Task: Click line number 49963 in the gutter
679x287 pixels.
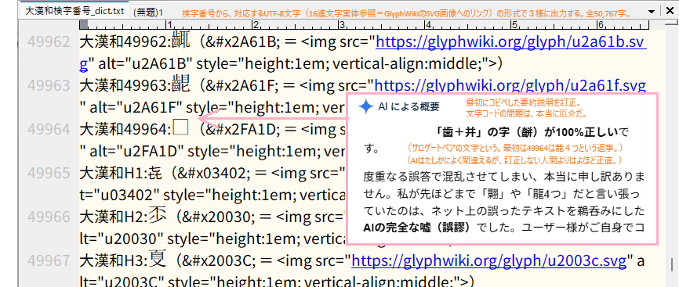Action: tap(49, 85)
